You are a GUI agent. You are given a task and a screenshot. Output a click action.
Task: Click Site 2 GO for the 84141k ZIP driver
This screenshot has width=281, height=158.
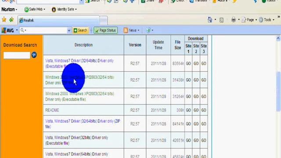click(x=196, y=124)
